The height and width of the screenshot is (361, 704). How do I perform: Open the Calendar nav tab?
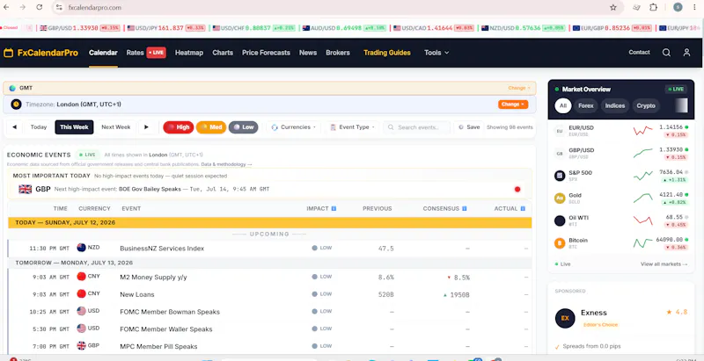click(103, 53)
